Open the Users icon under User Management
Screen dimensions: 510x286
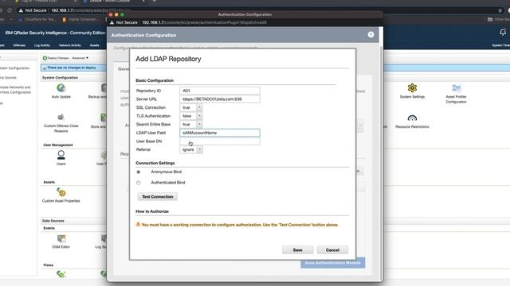point(61,155)
